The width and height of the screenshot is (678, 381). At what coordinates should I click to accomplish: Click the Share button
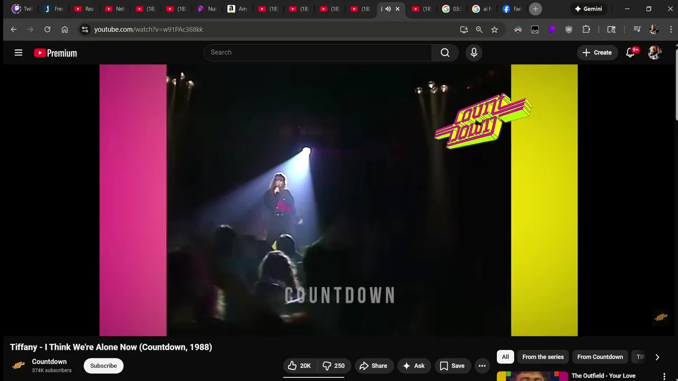pyautogui.click(x=373, y=366)
